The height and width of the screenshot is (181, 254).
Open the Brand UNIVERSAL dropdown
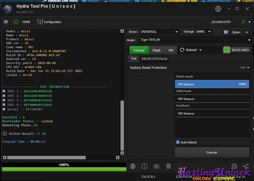coord(159,32)
